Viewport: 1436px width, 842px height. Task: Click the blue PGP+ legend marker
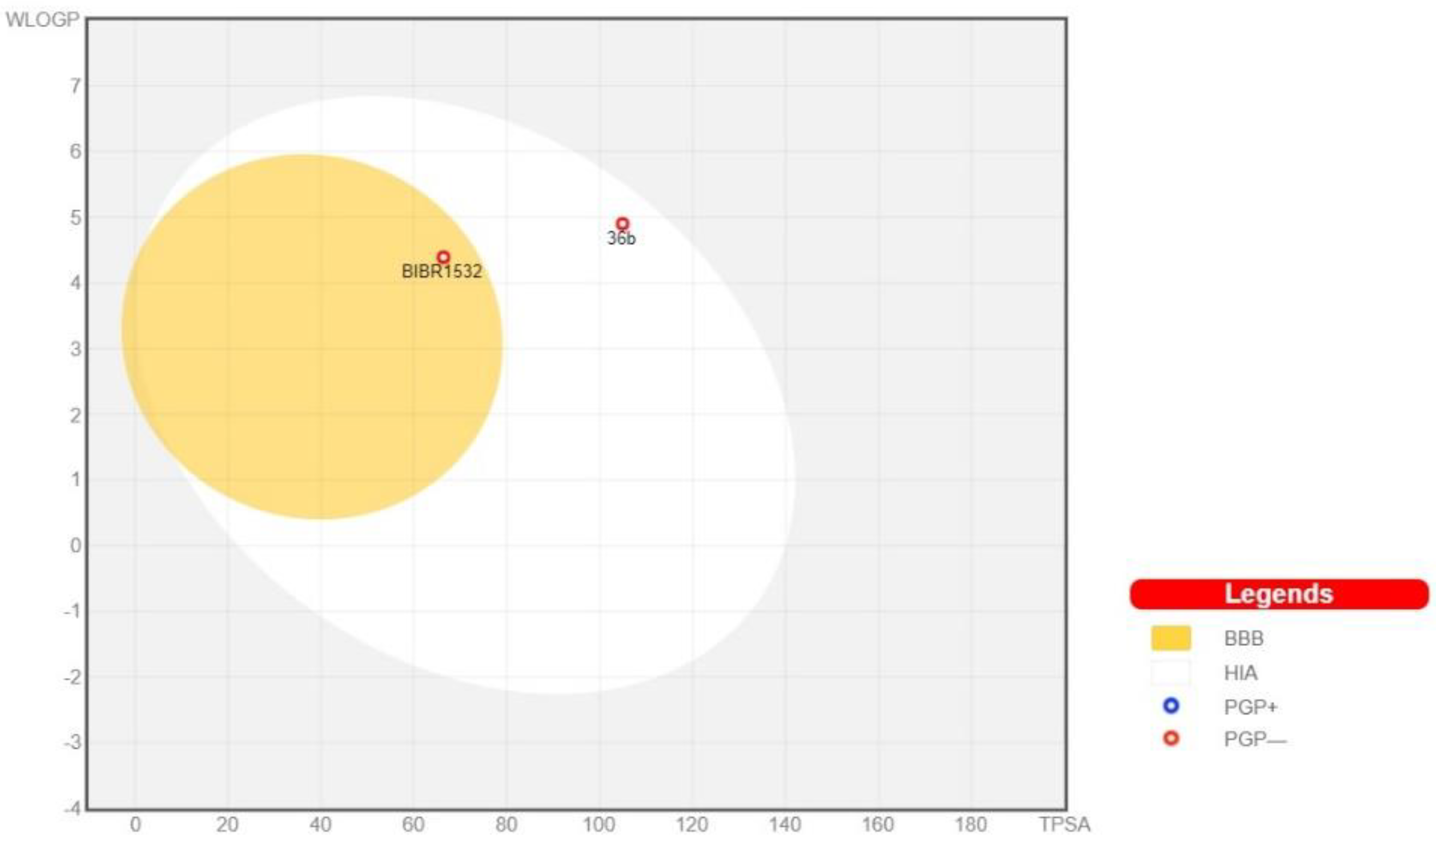(x=1171, y=706)
